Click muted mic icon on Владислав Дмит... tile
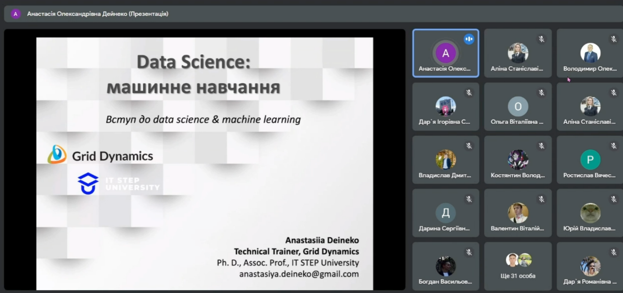This screenshot has height=293, width=623. click(469, 146)
